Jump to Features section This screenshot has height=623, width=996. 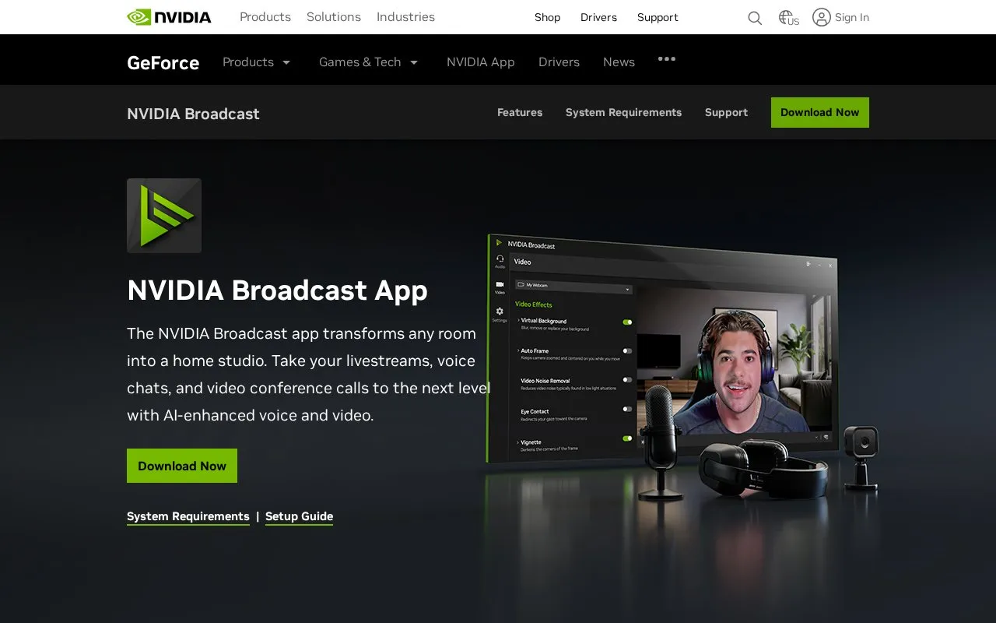coord(520,112)
